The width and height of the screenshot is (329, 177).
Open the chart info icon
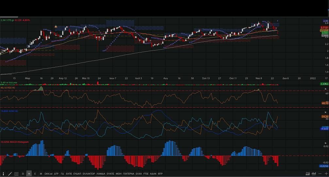click(x=4, y=174)
